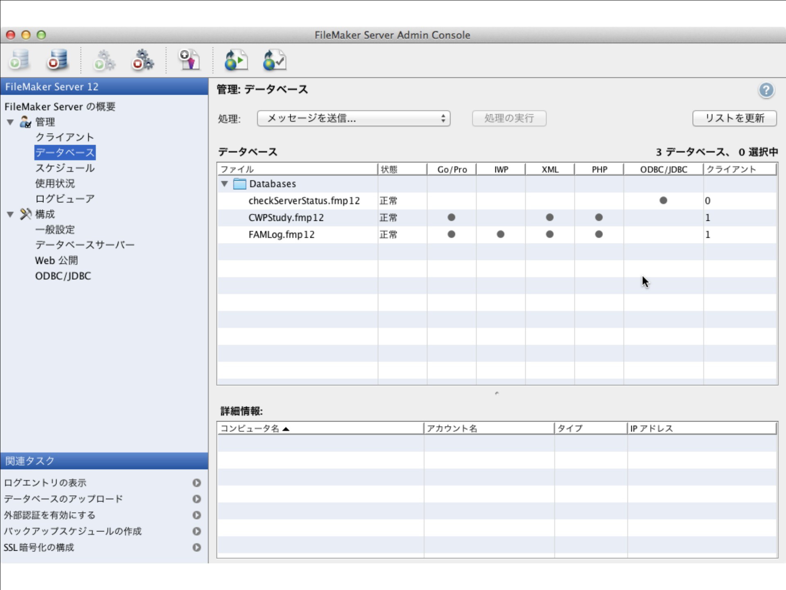Open help with the question mark icon
Image resolution: width=786 pixels, height=590 pixels.
click(x=766, y=90)
